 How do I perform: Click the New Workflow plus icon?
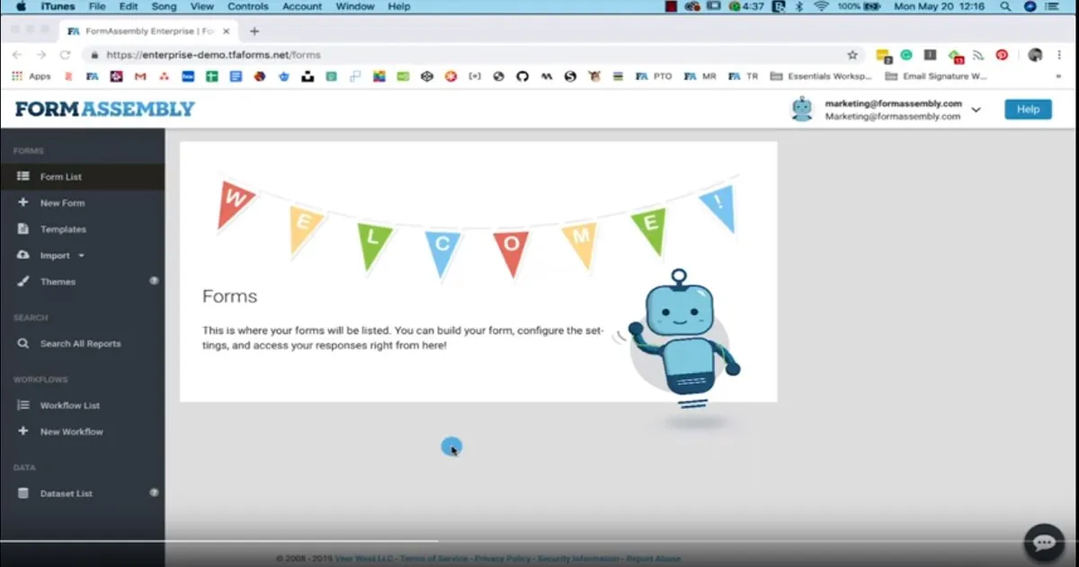[x=23, y=431]
